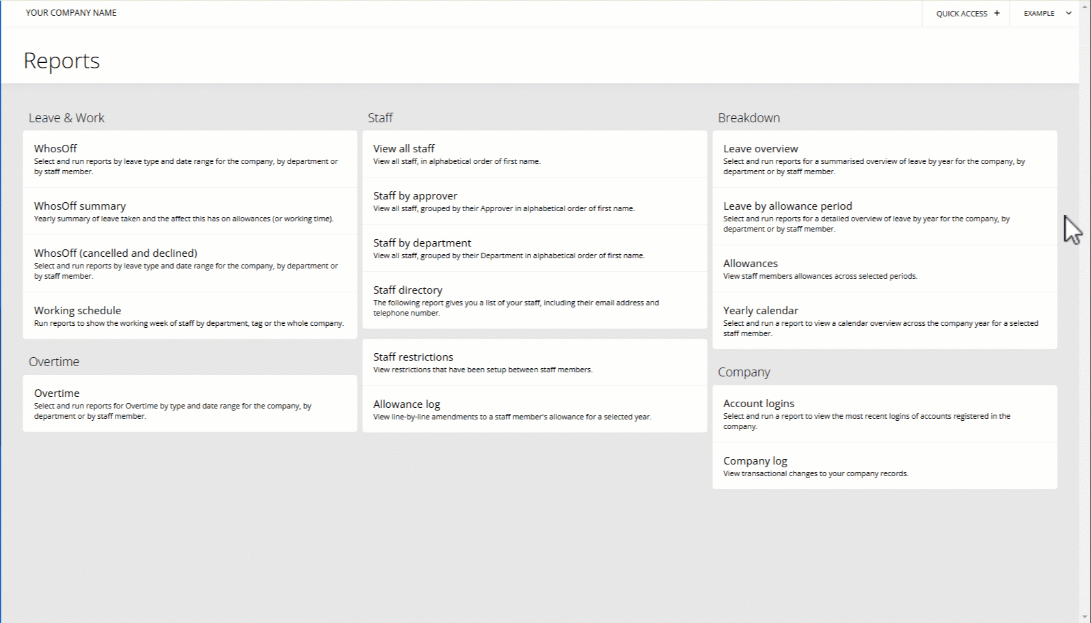Click the scrollbar up arrow
The height and width of the screenshot is (623, 1091).
(1085, 5)
